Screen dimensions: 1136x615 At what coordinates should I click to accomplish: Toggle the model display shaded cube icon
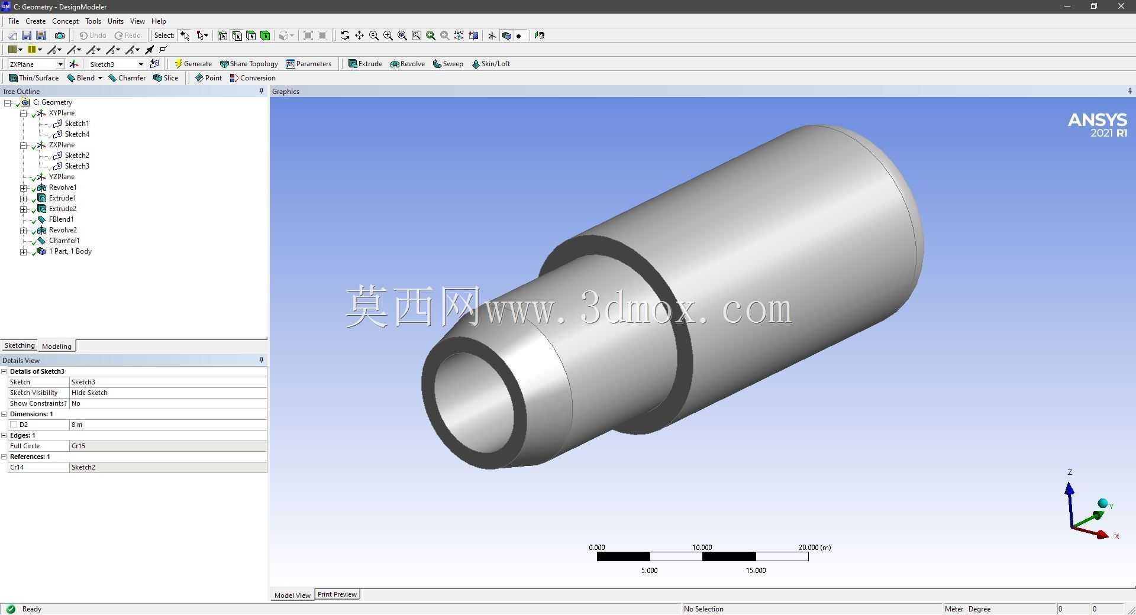point(506,35)
